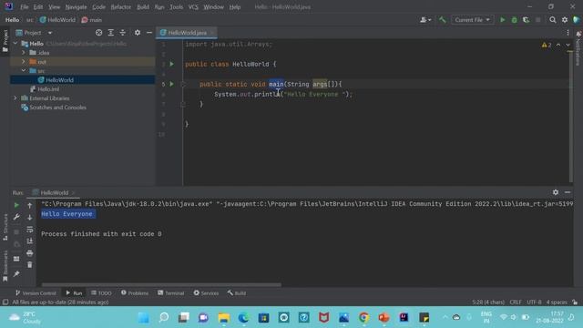Select Scratches and Consoles item
The width and height of the screenshot is (583, 328).
tap(57, 108)
